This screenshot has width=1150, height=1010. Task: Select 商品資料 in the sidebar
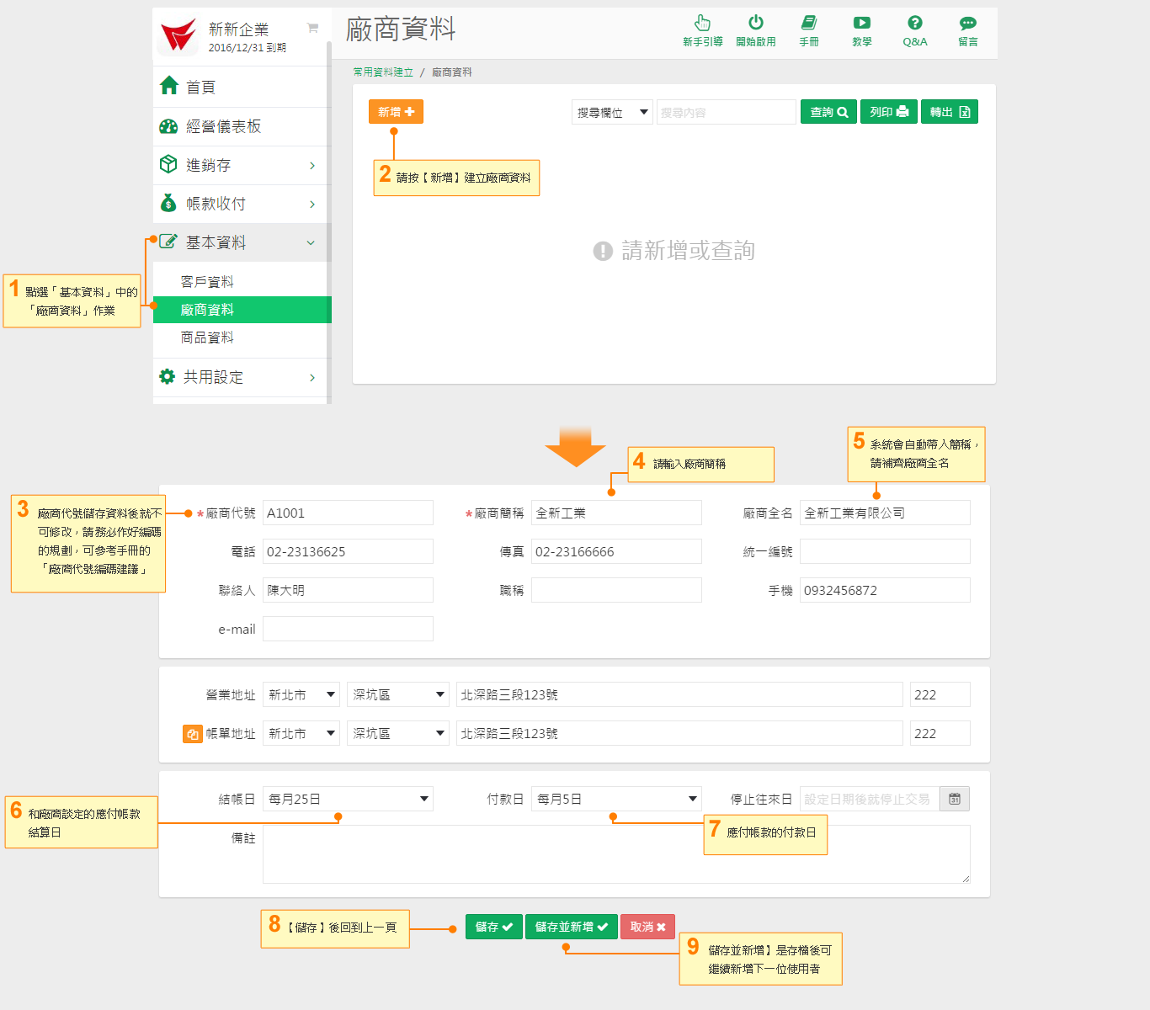207,338
